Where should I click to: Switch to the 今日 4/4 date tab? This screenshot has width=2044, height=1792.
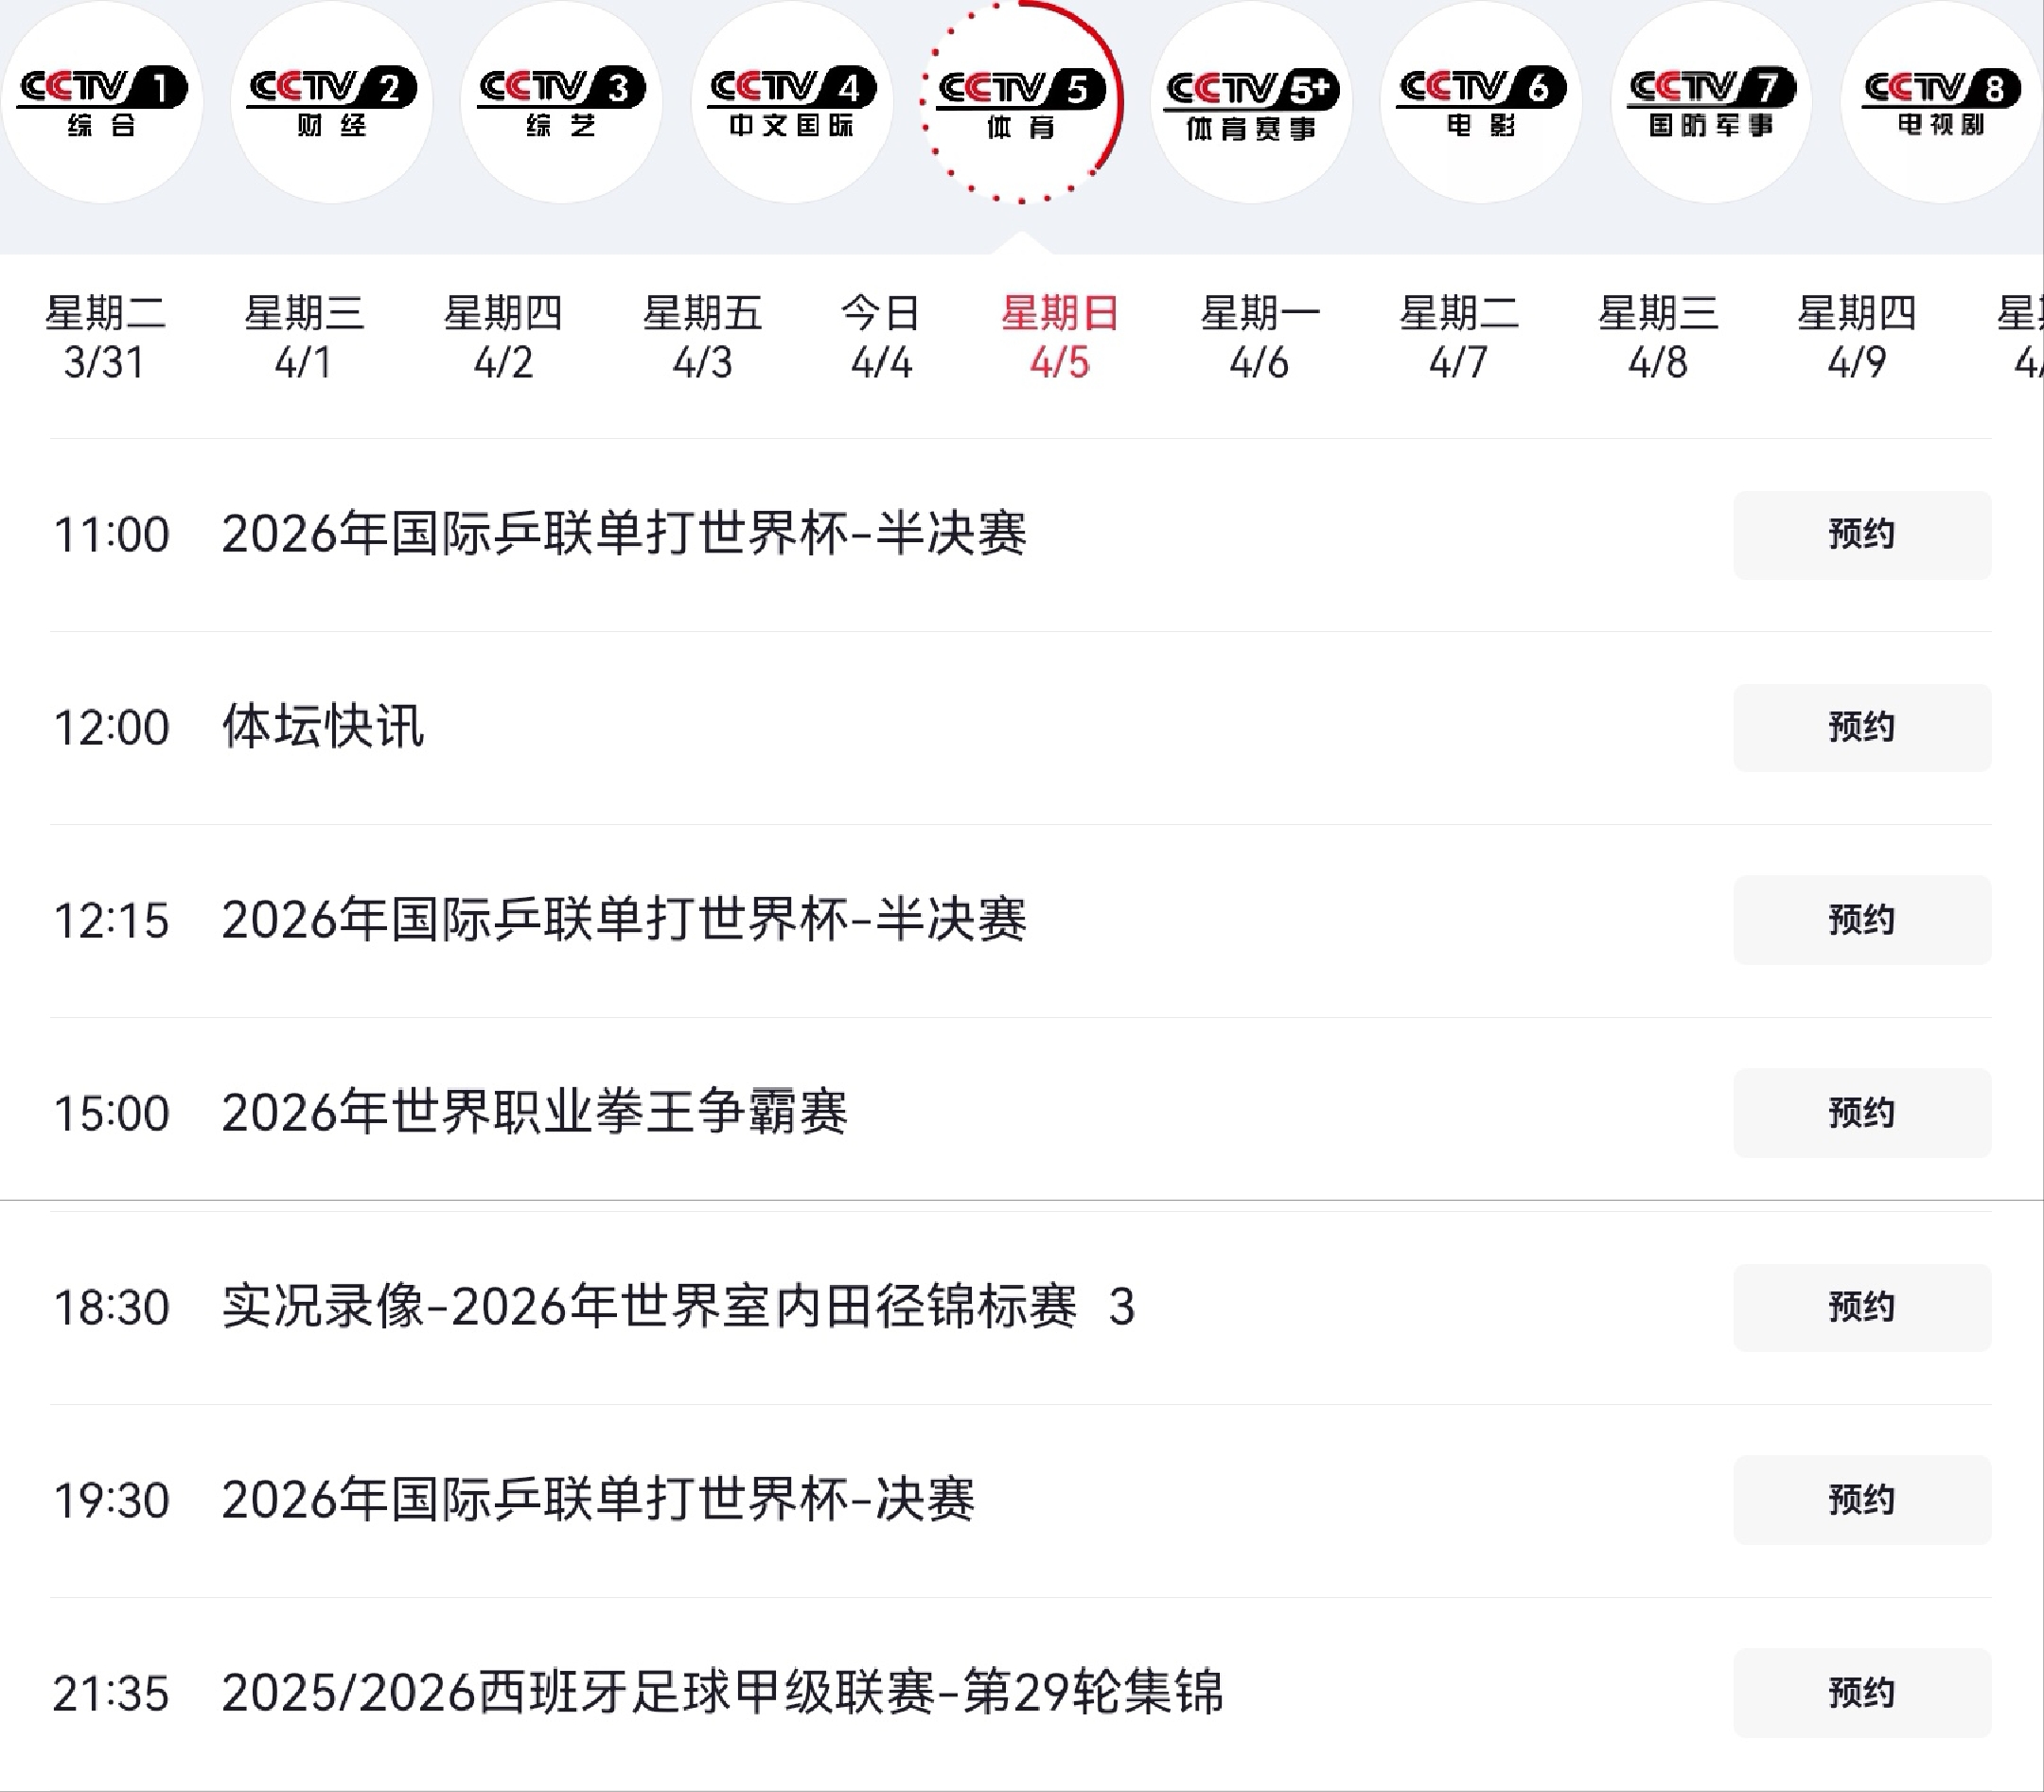[x=881, y=337]
